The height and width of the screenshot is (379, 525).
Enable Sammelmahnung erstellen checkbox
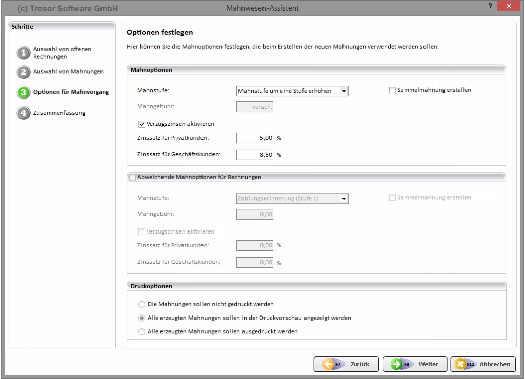393,90
